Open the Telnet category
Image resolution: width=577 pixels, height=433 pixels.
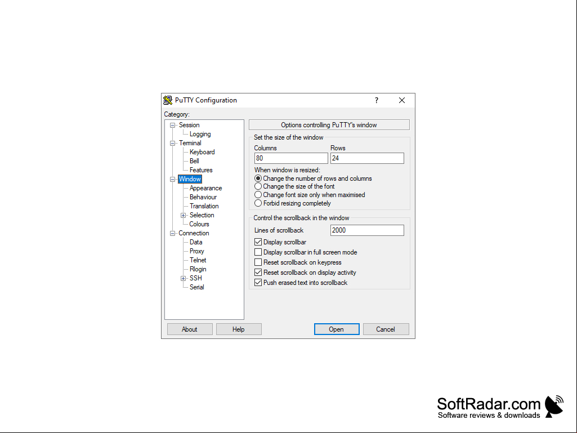198,260
